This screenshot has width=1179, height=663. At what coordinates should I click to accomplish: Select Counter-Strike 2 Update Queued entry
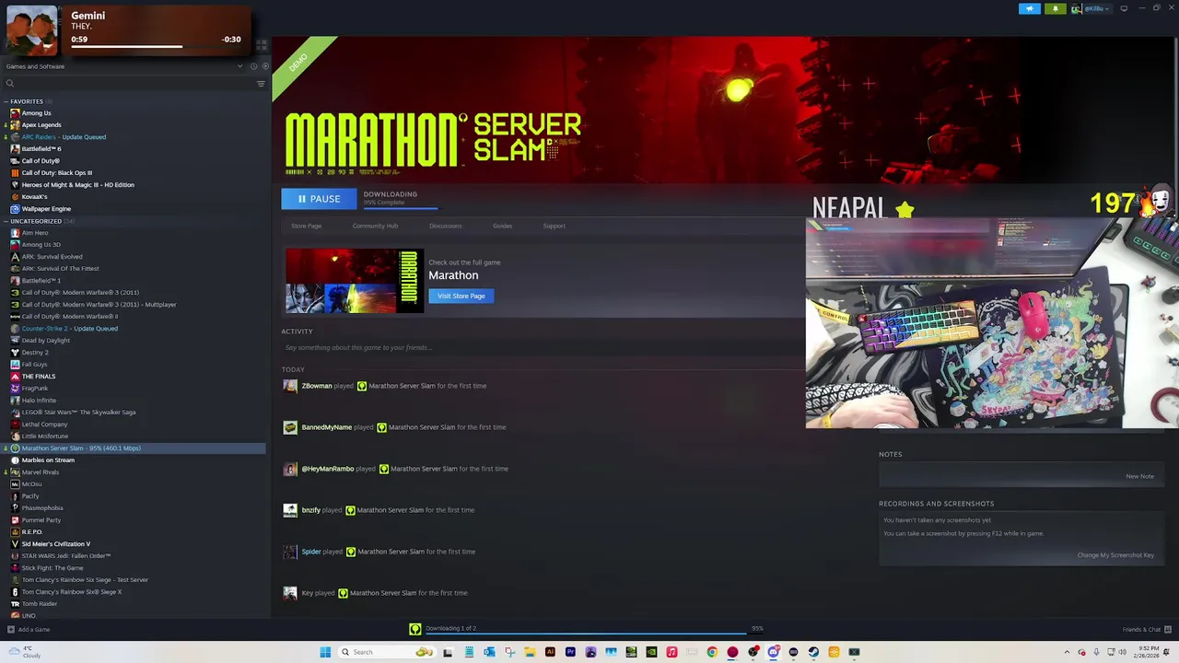(69, 329)
